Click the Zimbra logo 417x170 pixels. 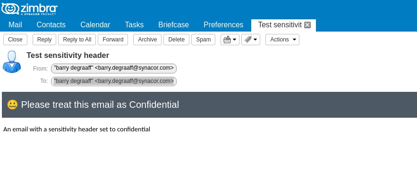(x=29, y=9)
